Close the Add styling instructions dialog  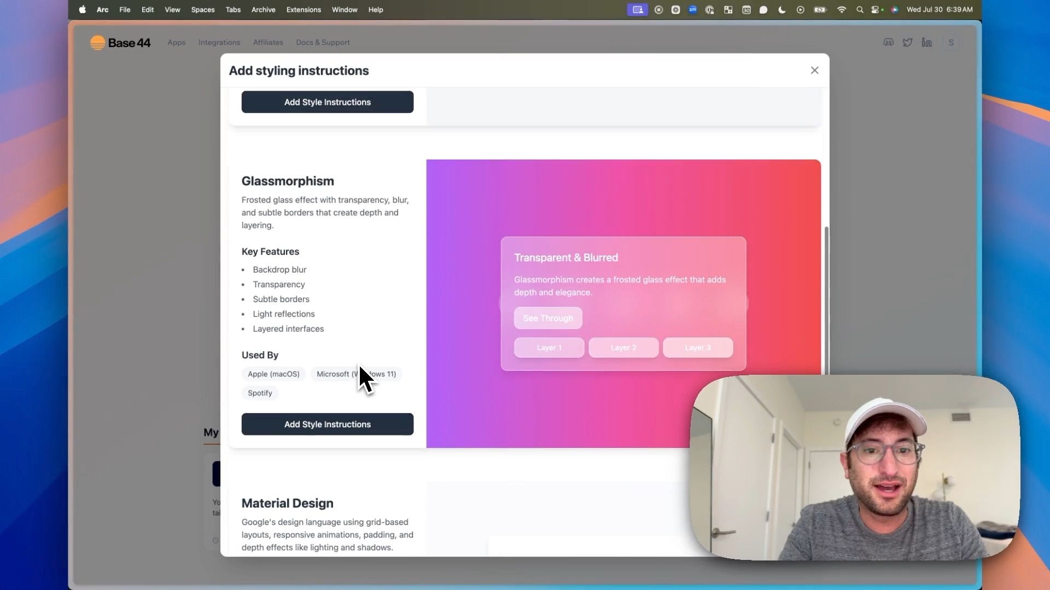tap(814, 70)
